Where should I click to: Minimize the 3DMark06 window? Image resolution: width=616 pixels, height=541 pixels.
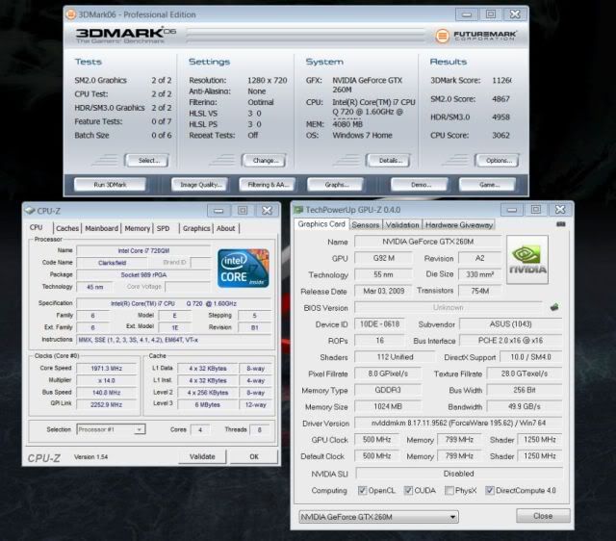tap(467, 14)
